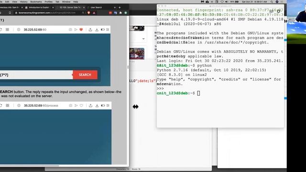Open the Bookmarks menu
The height and width of the screenshot is (172, 306).
[36, 2]
